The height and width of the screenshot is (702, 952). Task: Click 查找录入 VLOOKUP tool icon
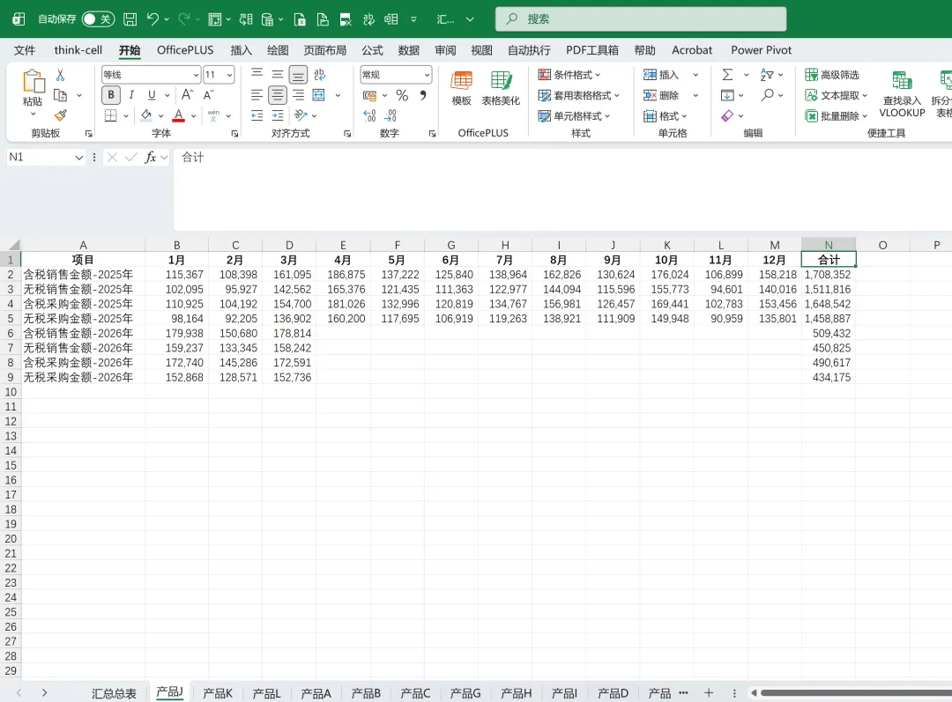click(903, 94)
